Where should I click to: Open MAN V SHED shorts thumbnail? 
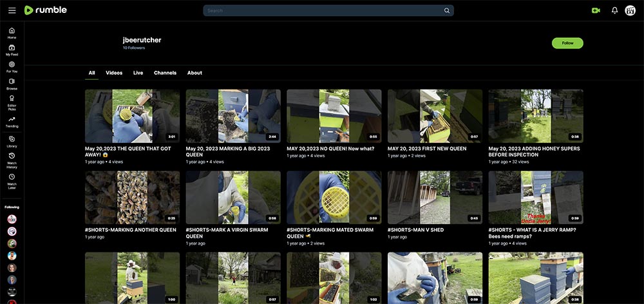coord(435,198)
